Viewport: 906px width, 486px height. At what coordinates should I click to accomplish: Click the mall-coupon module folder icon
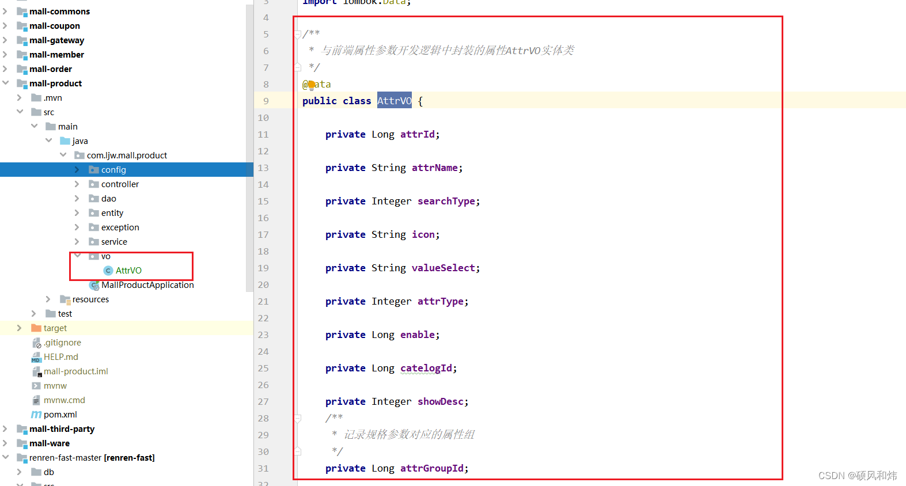click(22, 26)
